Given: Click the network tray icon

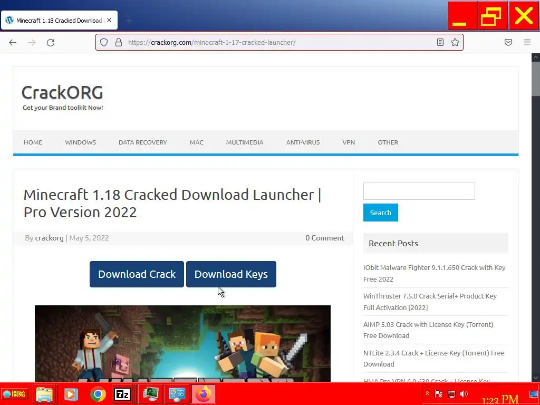Looking at the screenshot, I should point(451,393).
